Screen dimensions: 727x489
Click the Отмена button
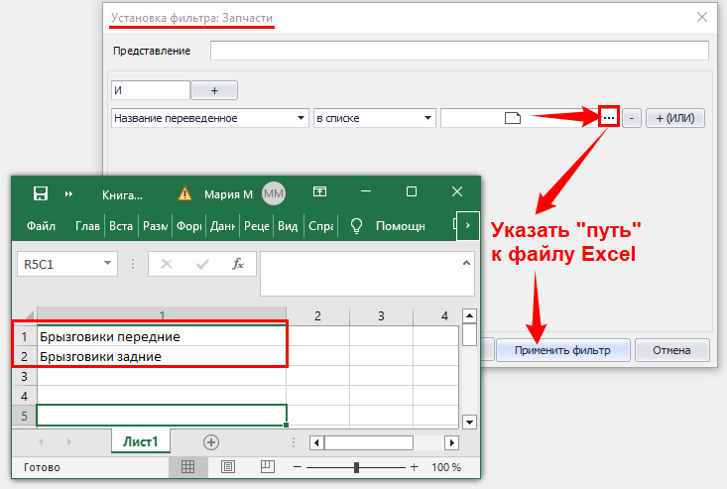pyautogui.click(x=672, y=350)
